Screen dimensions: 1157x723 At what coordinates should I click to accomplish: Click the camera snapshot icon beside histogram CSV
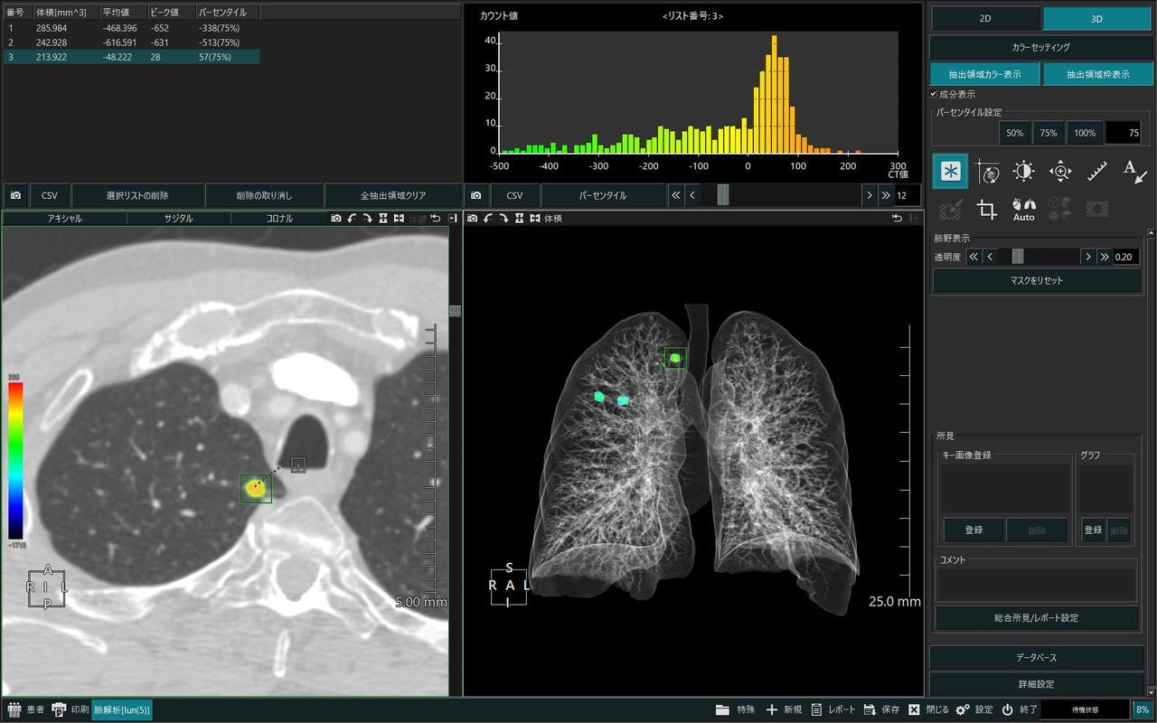475,195
